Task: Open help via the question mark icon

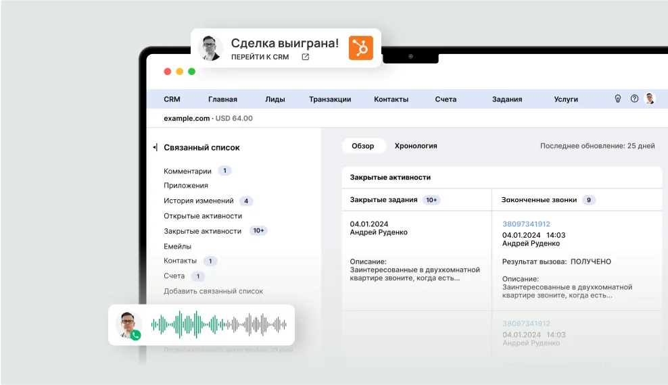Action: tap(634, 99)
